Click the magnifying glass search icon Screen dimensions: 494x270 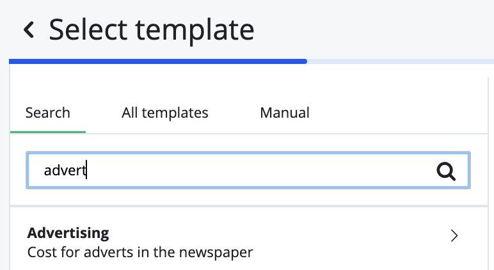(x=445, y=170)
